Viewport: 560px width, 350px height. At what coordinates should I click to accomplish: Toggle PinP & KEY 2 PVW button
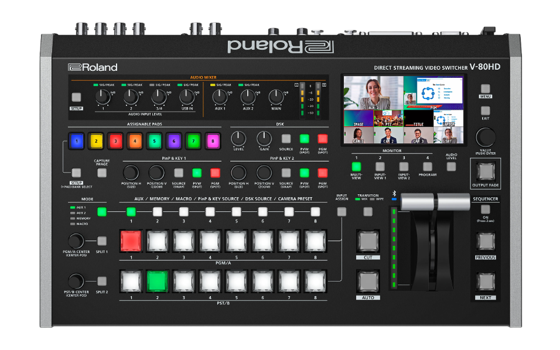304,173
